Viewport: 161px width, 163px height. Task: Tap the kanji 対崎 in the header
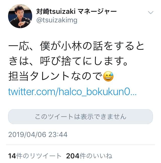click(43, 11)
